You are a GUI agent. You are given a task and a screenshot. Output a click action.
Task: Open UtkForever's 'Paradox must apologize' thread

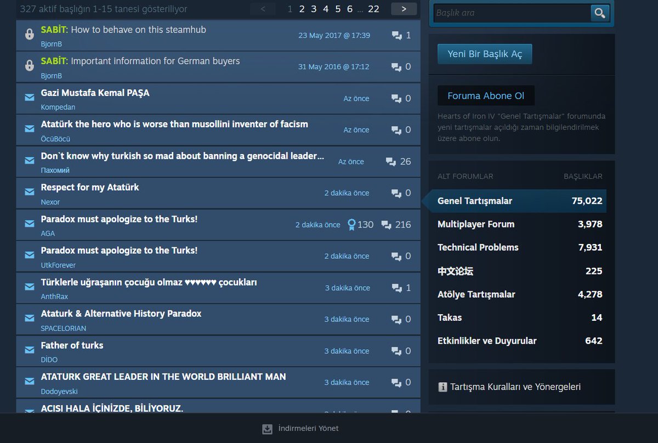[119, 250]
